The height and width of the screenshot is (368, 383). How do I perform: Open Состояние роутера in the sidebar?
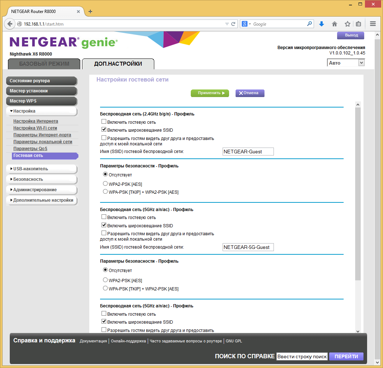pyautogui.click(x=42, y=81)
